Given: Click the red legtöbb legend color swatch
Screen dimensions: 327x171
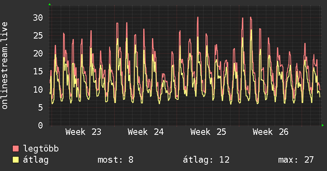Looking at the screenshot, I should point(15,148).
